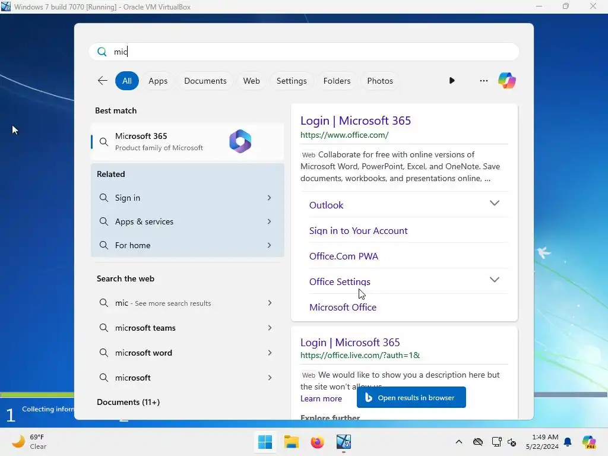
Task: Expand Apps & services arrow
Action: (269, 221)
